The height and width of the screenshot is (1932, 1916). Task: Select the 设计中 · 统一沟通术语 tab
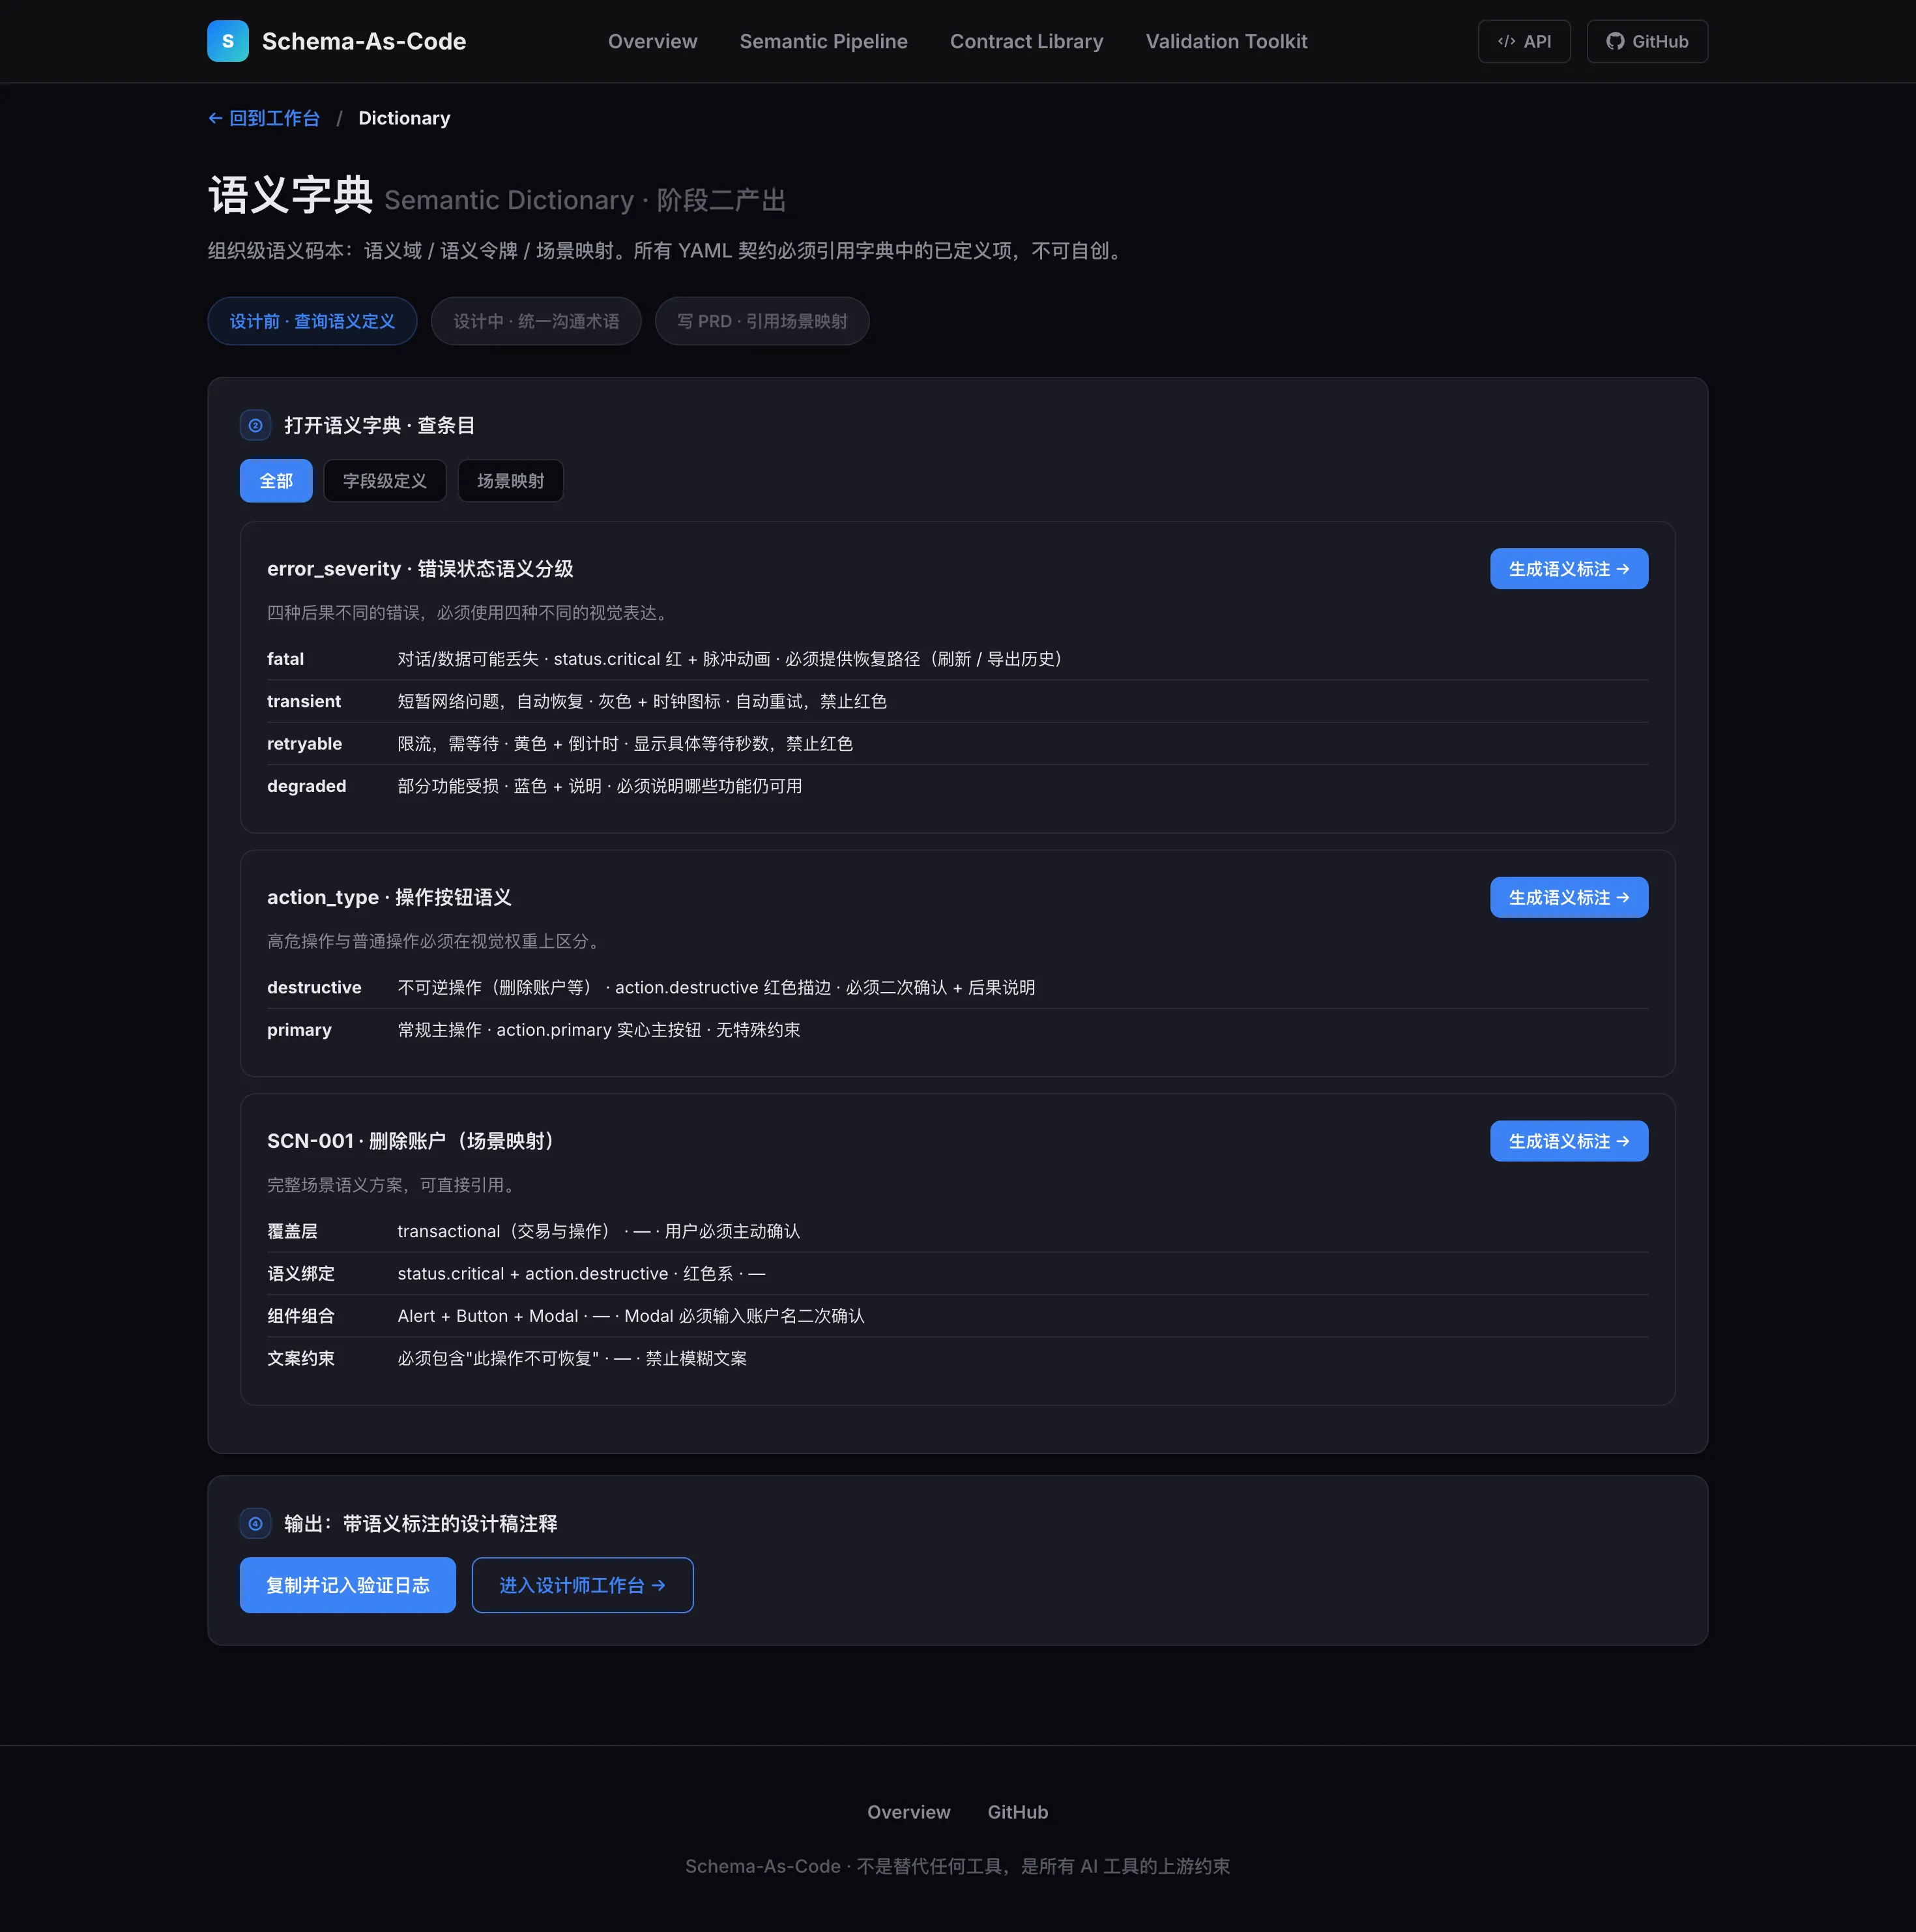tap(536, 321)
